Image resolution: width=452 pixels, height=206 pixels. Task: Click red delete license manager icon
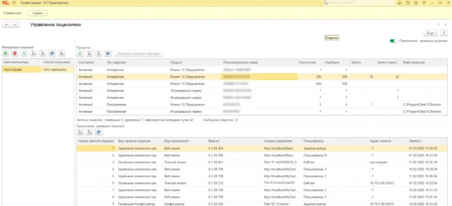pos(15,53)
